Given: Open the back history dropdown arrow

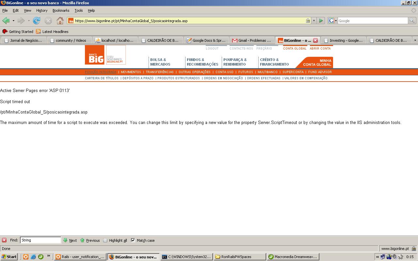Looking at the screenshot, I should click(x=13, y=21).
